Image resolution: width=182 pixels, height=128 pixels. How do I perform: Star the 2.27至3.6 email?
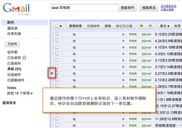coord(63,73)
